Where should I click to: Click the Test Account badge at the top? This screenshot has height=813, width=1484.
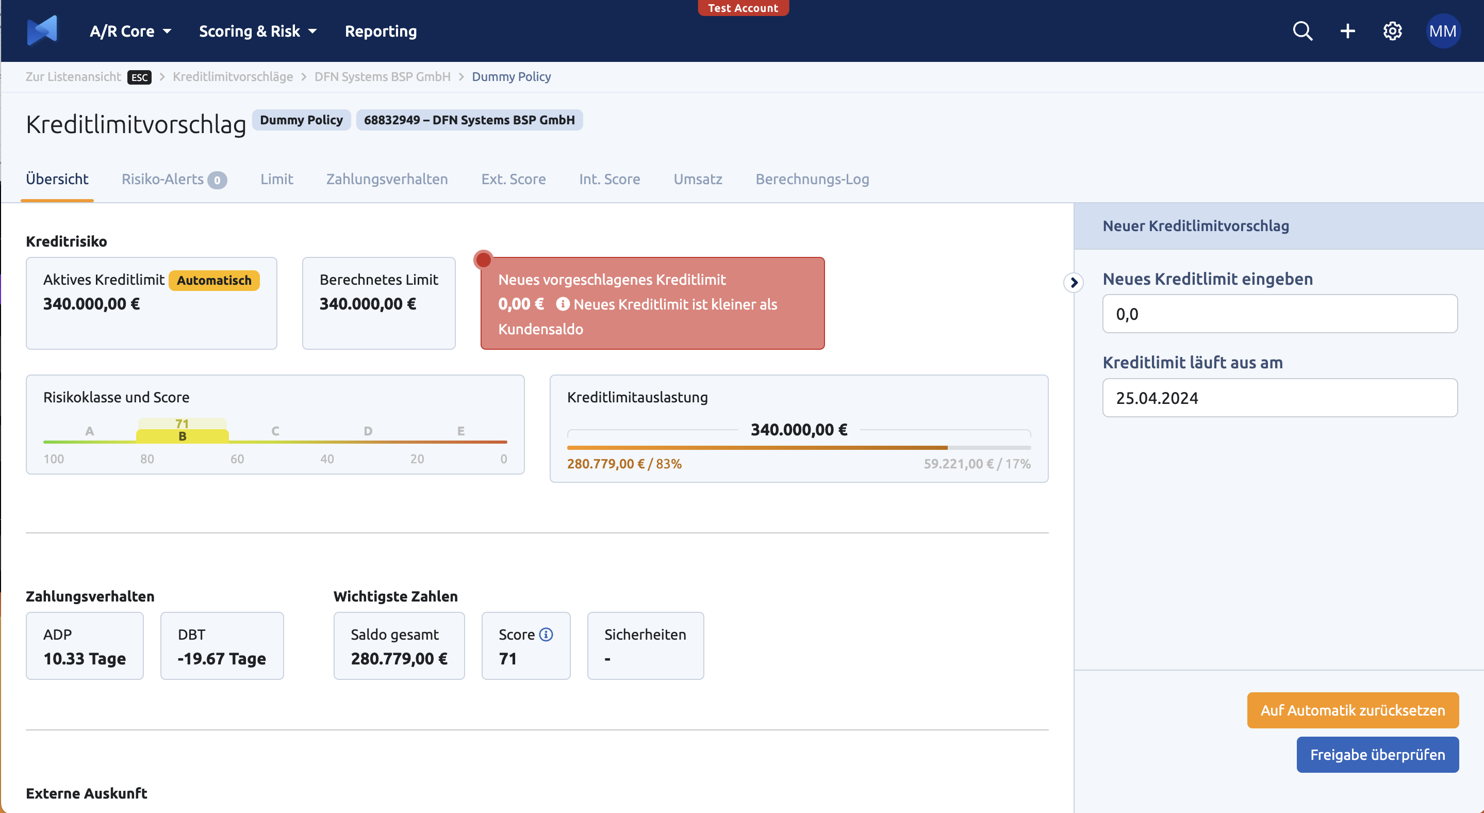tap(743, 8)
